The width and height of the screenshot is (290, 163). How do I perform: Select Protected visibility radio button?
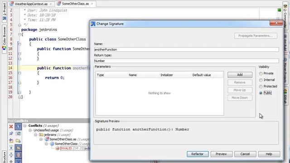pyautogui.click(x=261, y=86)
